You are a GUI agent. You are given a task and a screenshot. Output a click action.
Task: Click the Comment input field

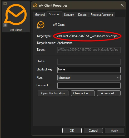coord(89,85)
